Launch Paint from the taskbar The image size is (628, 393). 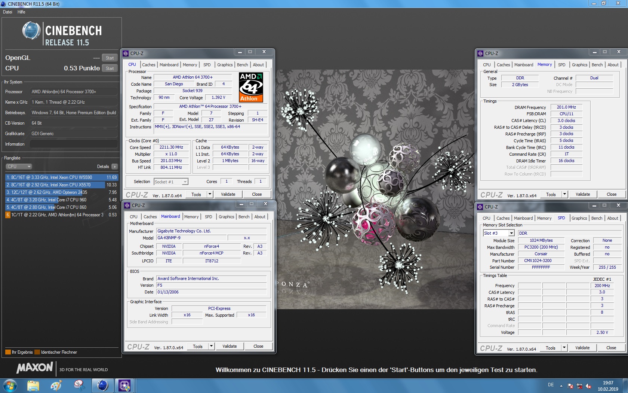click(56, 386)
